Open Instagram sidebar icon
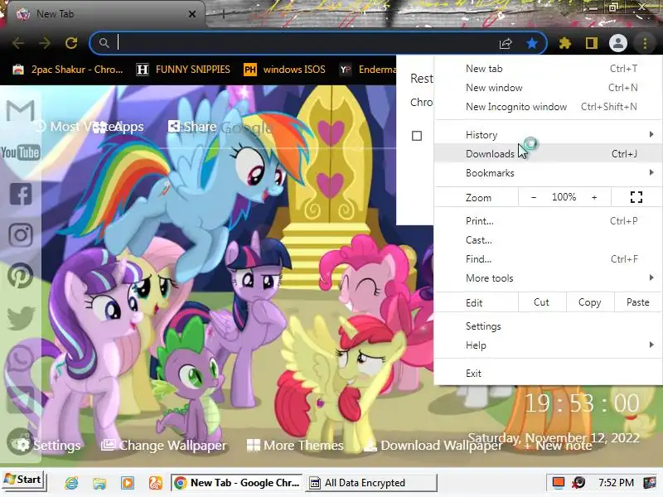 pos(20,235)
